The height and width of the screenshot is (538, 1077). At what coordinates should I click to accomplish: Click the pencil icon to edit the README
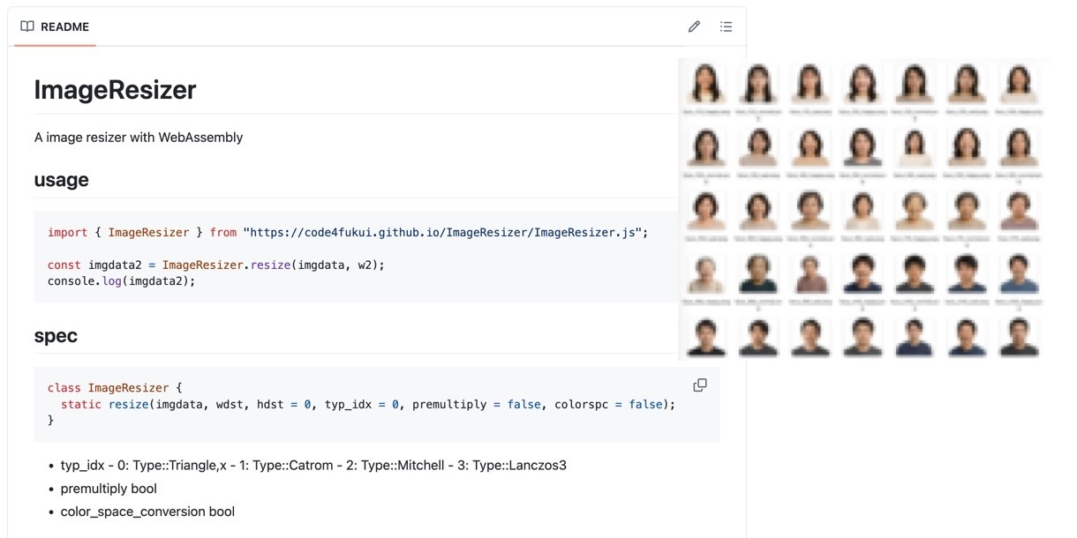[694, 26]
